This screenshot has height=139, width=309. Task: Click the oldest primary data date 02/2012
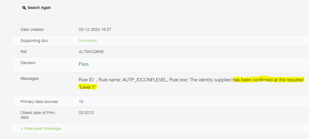click(86, 113)
